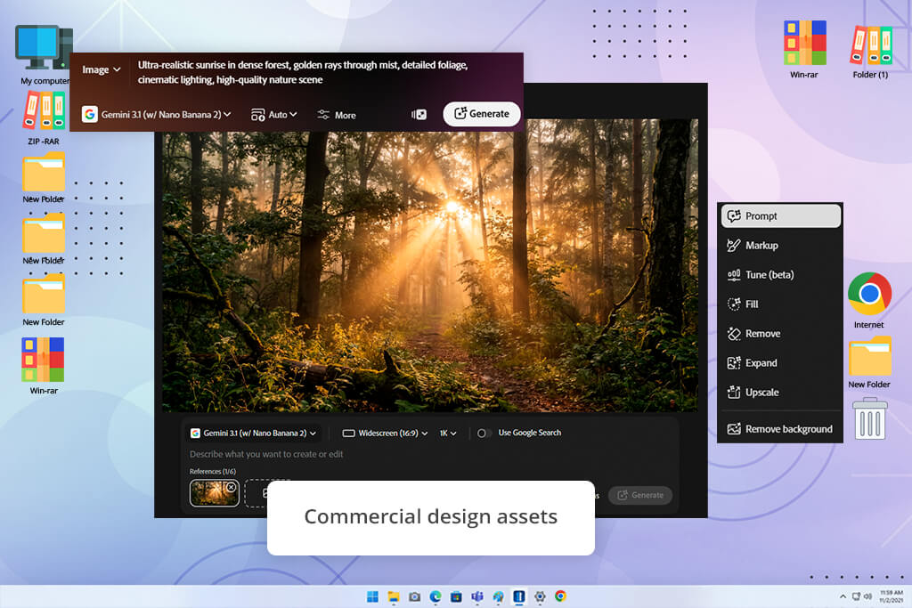Choose Expand from the edit menu
The width and height of the screenshot is (912, 608).
(x=780, y=362)
